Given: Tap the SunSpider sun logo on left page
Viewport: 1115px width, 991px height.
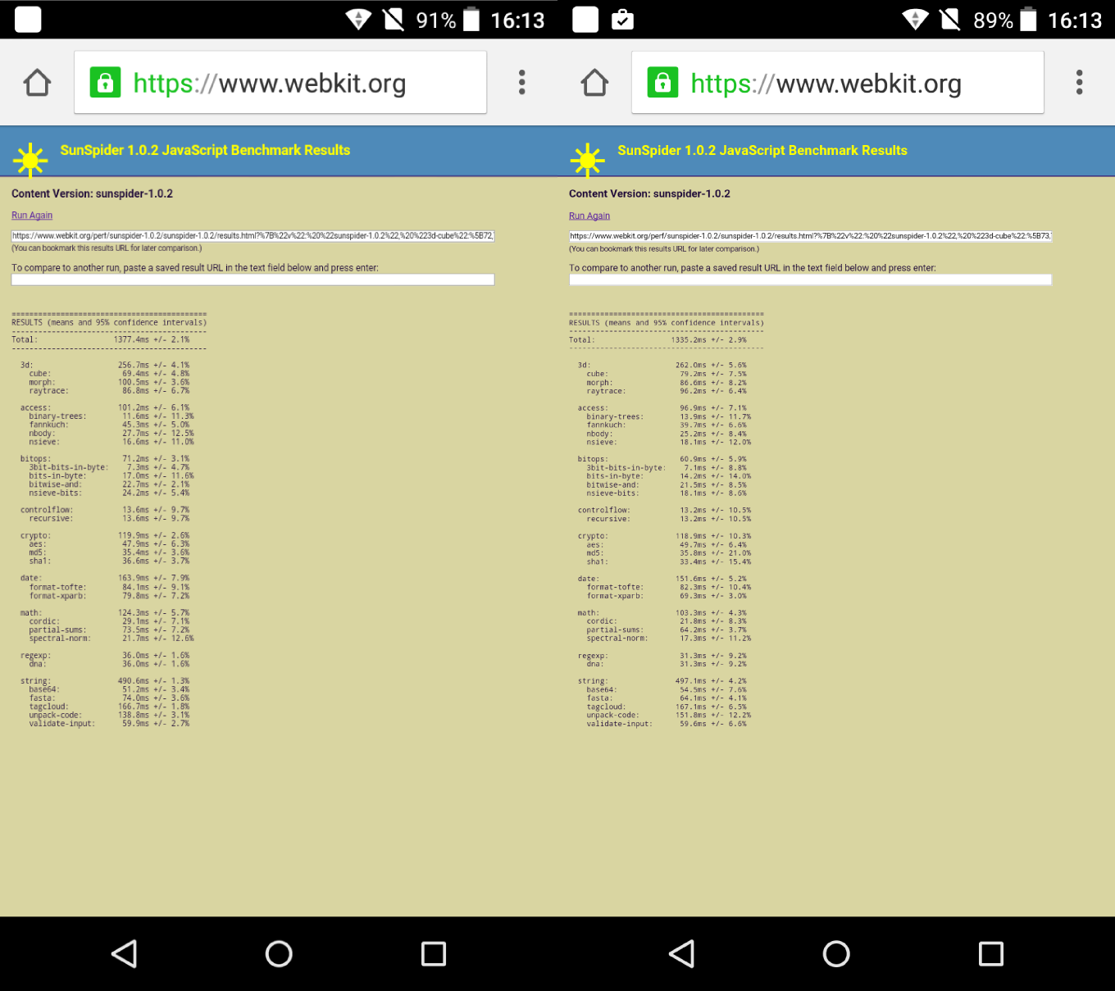Looking at the screenshot, I should 30,160.
